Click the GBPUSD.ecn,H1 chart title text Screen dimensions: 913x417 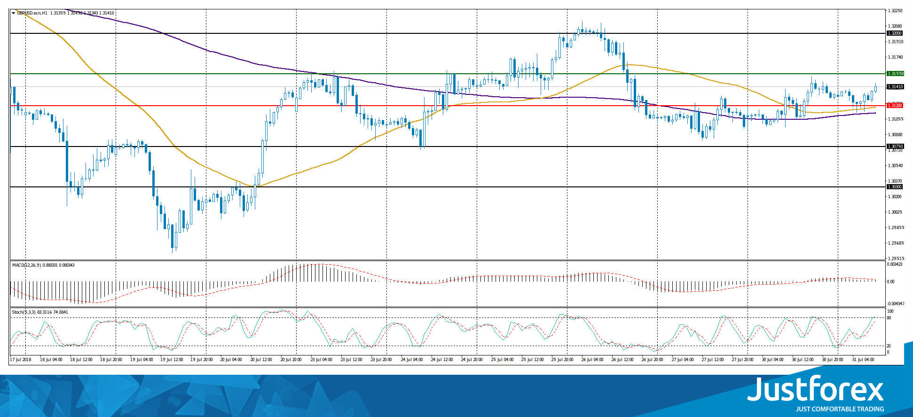[32, 13]
